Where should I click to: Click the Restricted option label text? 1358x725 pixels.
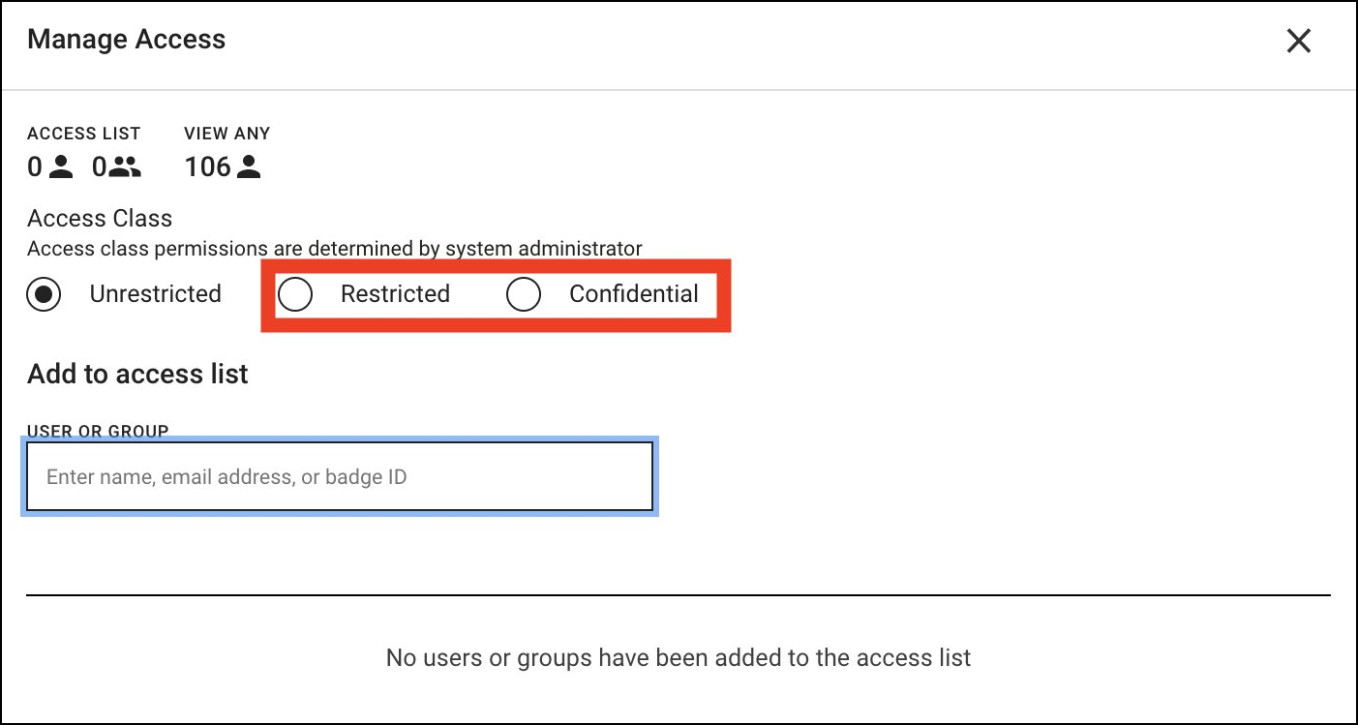pos(395,293)
